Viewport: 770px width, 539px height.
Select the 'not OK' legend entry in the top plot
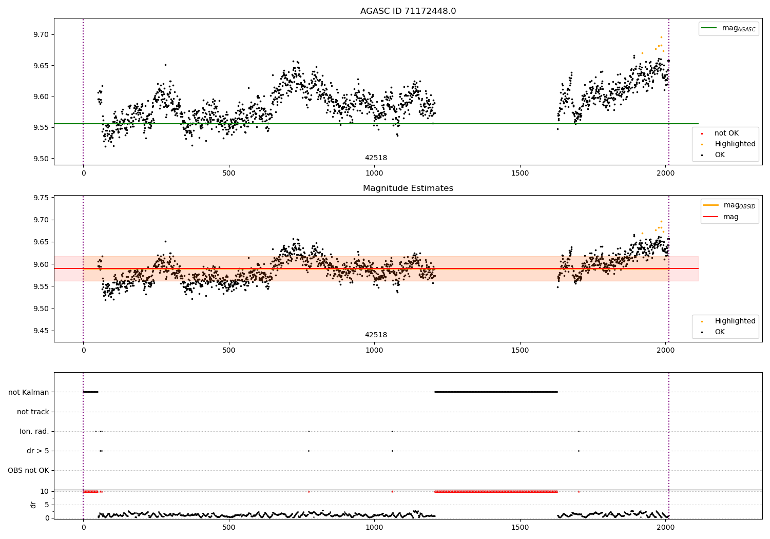(726, 133)
